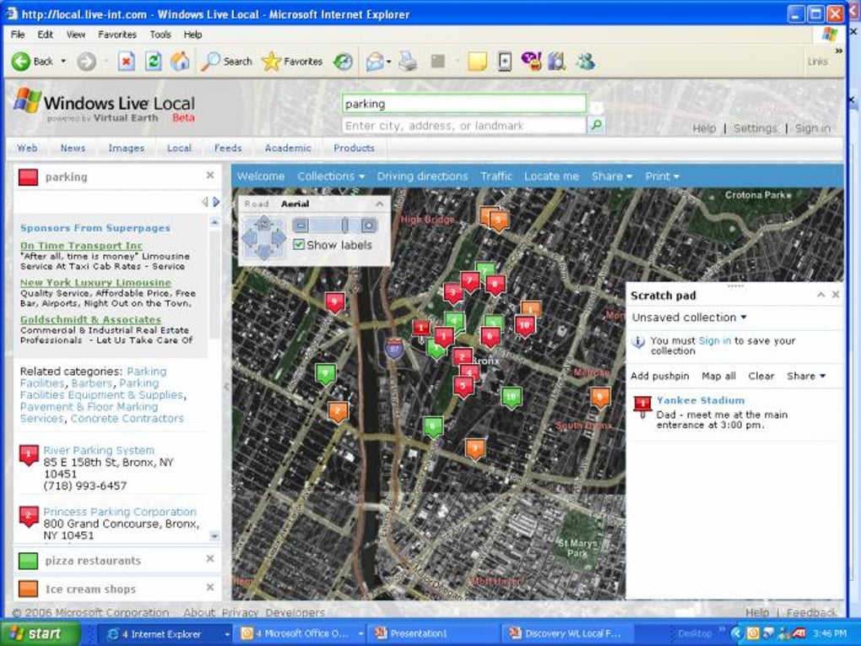Stop page loading with red X icon
This screenshot has width=861, height=646.
pyautogui.click(x=127, y=62)
